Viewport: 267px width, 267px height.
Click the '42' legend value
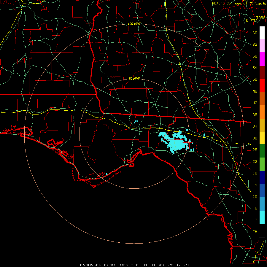pyautogui.click(x=255, y=103)
